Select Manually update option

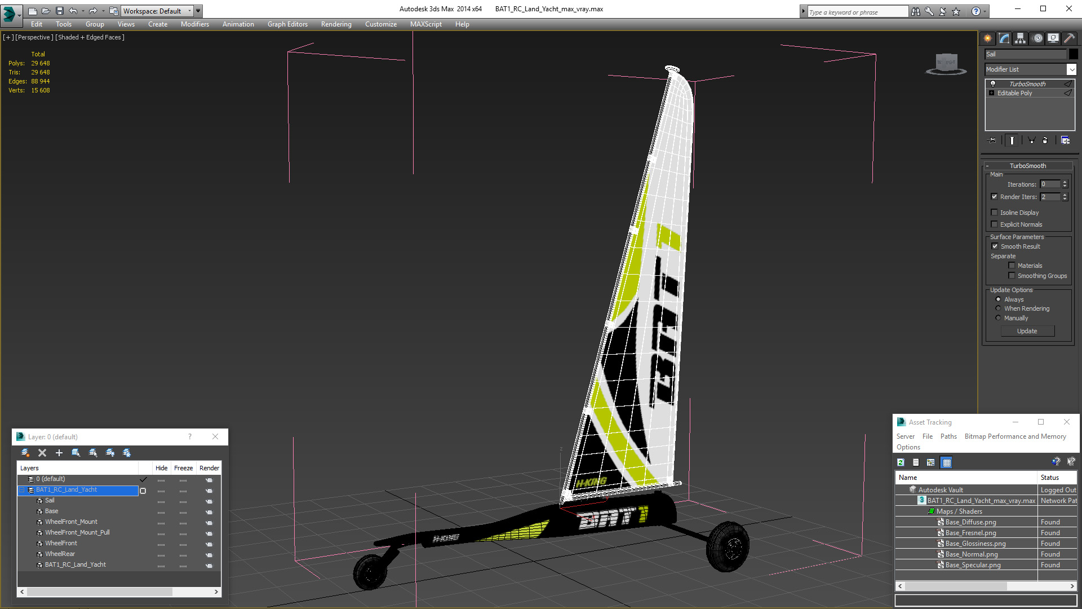(x=999, y=318)
